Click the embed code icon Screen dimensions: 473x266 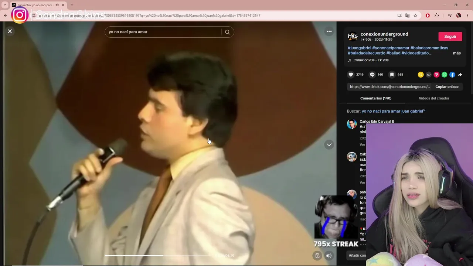[429, 75]
